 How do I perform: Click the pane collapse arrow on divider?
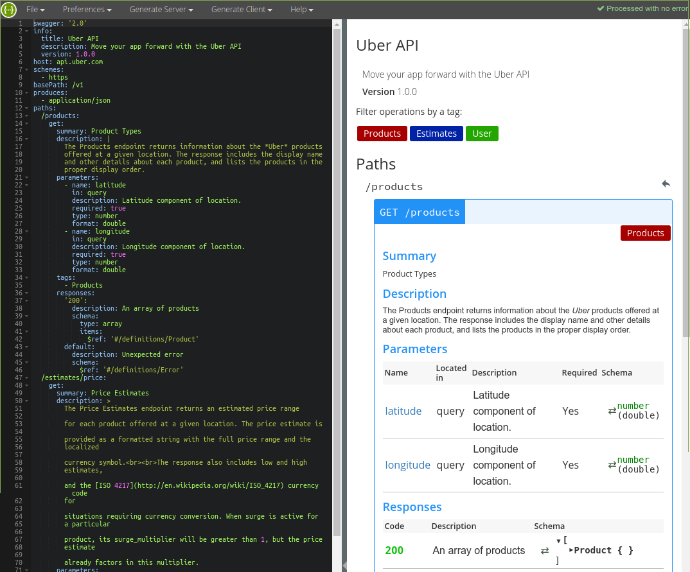point(344,565)
